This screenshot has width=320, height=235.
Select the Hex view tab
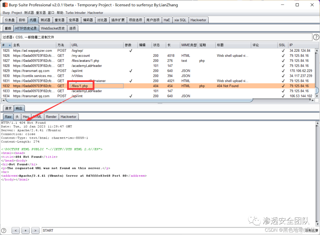click(26, 117)
